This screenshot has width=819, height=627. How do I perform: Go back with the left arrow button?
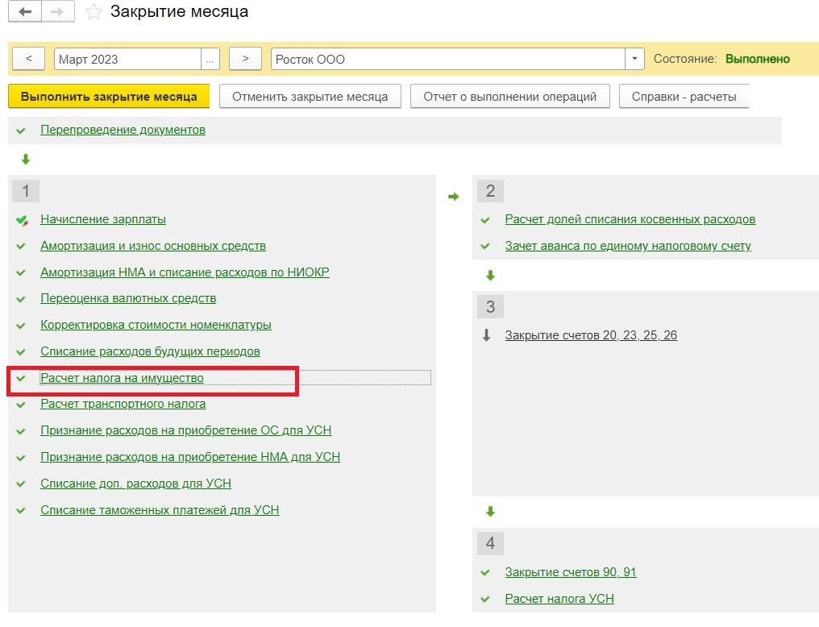pos(24,11)
